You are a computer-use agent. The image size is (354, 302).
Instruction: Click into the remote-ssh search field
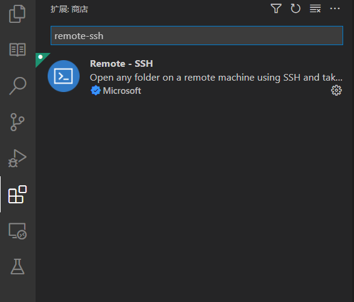click(197, 35)
